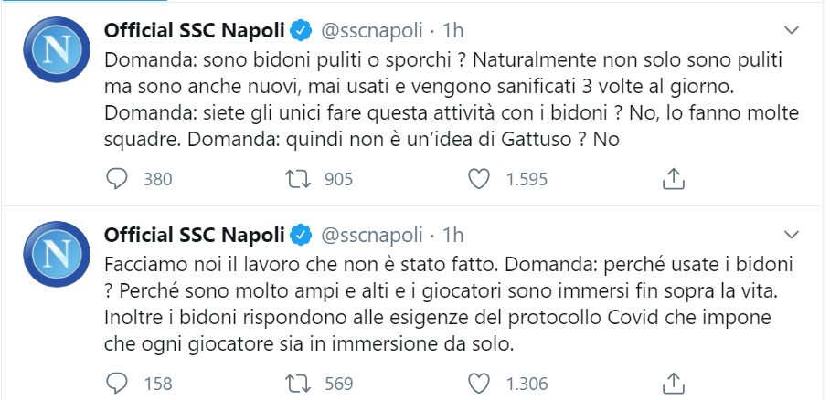Screen dimensions: 830x400
Task: Click @sscnapoli handle on the second tweet
Action: coord(372,235)
